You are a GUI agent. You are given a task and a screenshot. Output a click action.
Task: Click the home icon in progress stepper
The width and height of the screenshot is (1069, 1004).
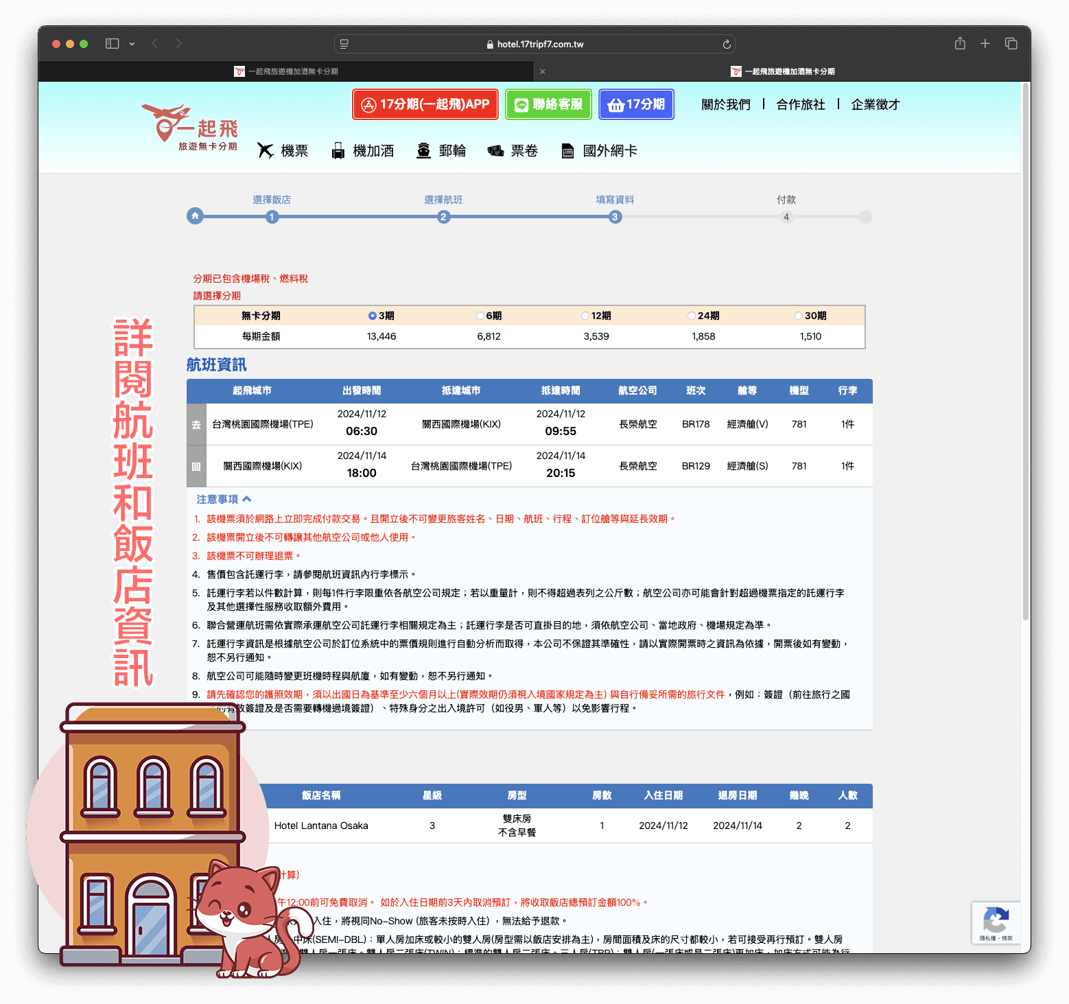[195, 217]
